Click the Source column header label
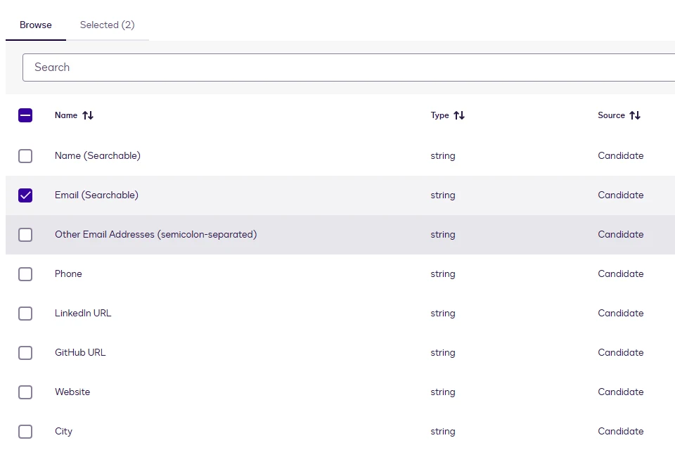This screenshot has width=675, height=464. pyautogui.click(x=611, y=115)
